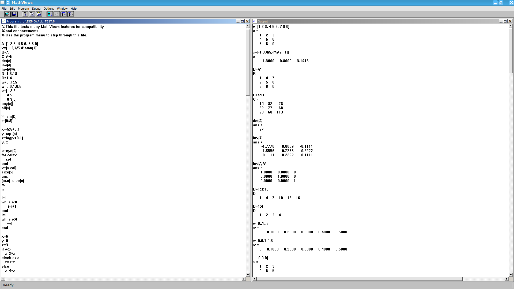Open the Options menu
Viewport: 514px width, 289px height.
click(x=48, y=9)
